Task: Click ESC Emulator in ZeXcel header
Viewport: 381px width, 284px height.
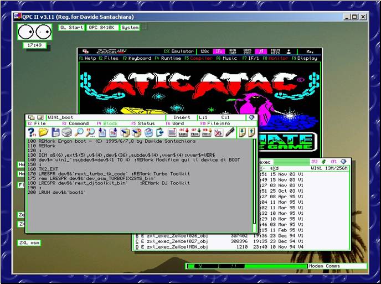Action: [179, 51]
